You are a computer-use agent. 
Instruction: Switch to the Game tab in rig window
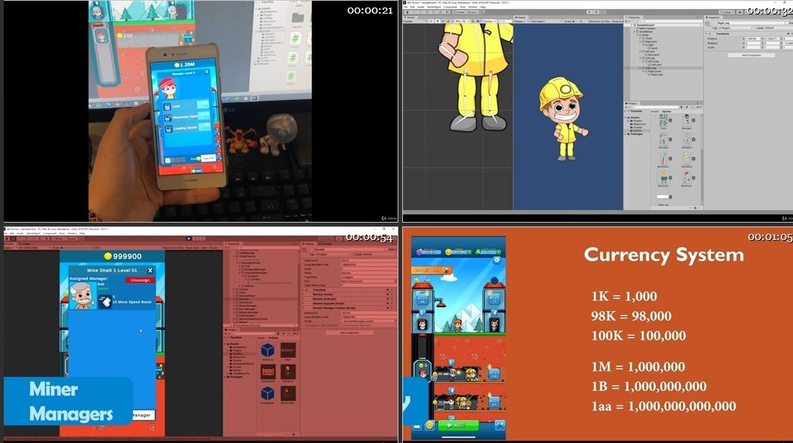pyautogui.click(x=521, y=17)
